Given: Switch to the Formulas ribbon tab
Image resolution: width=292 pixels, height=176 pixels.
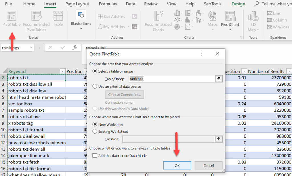Looking at the screenshot, I should [x=108, y=4].
